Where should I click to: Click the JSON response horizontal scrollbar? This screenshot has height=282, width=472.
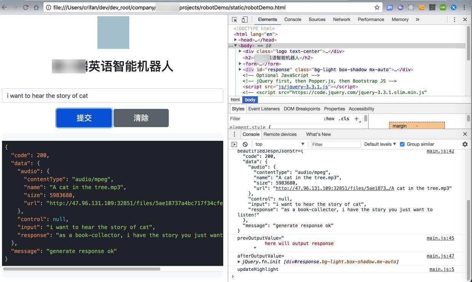pos(82,269)
